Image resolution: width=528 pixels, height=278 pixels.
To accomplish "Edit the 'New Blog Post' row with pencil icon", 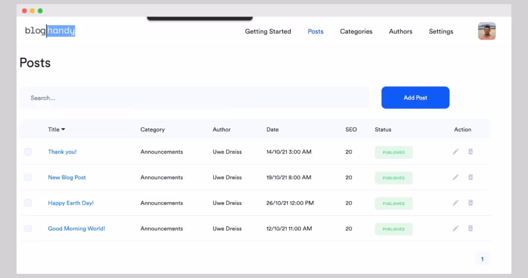I will 455,177.
